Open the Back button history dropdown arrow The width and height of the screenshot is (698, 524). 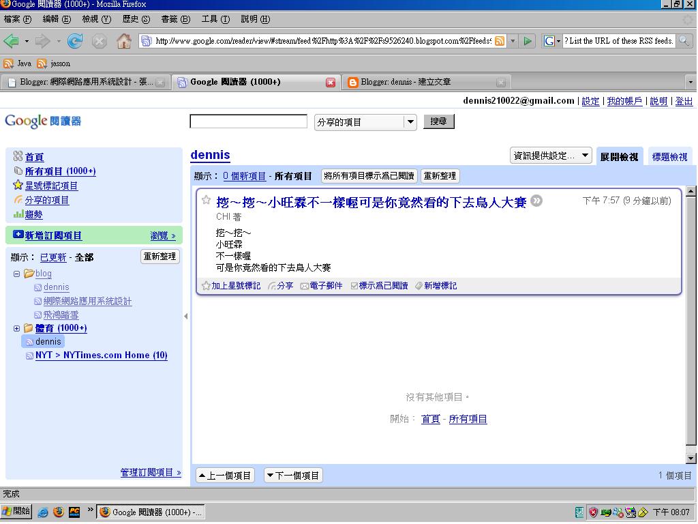[x=27, y=42]
